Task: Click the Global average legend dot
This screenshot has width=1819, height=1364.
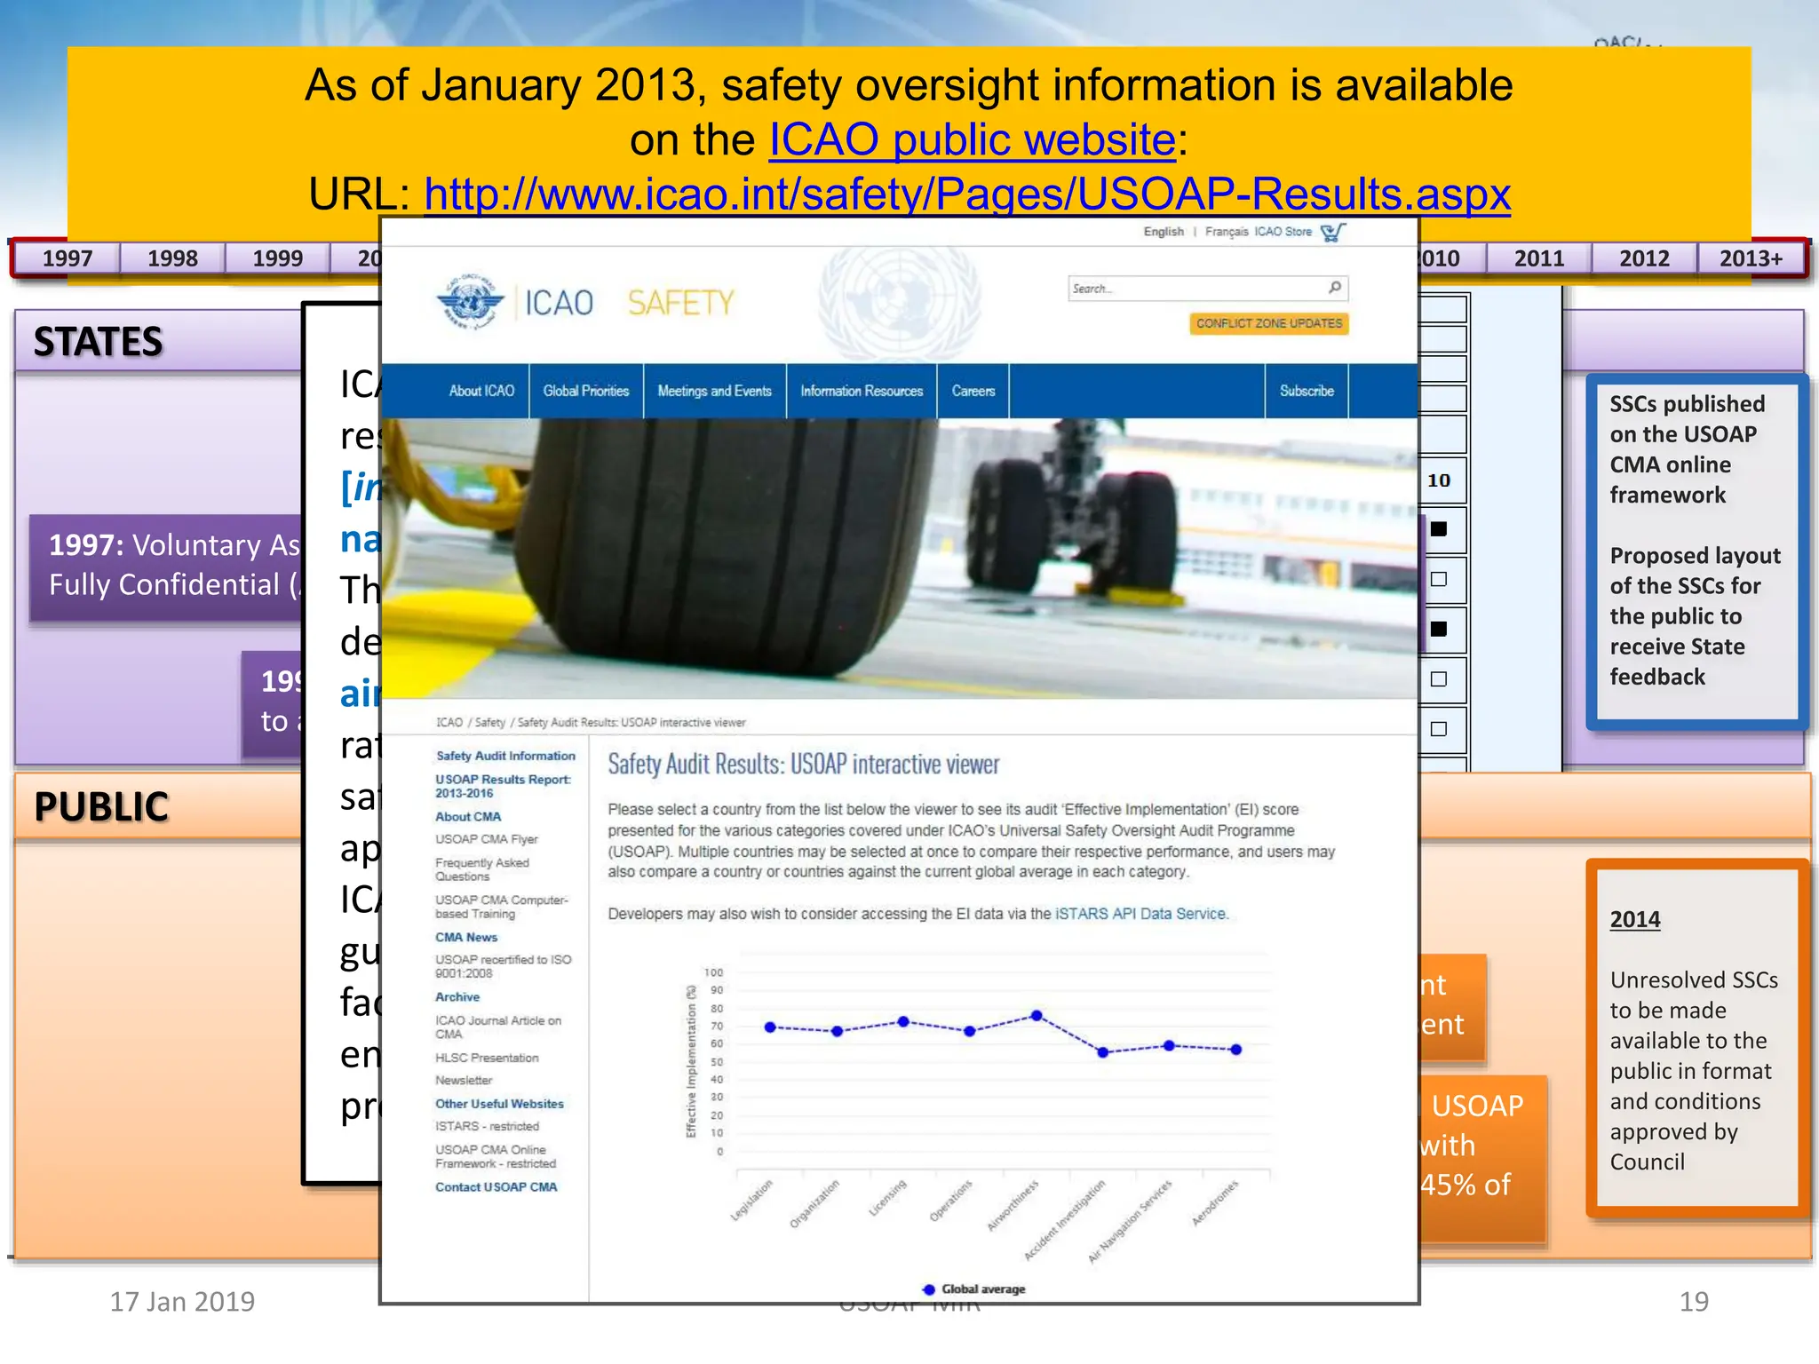Action: point(928,1289)
